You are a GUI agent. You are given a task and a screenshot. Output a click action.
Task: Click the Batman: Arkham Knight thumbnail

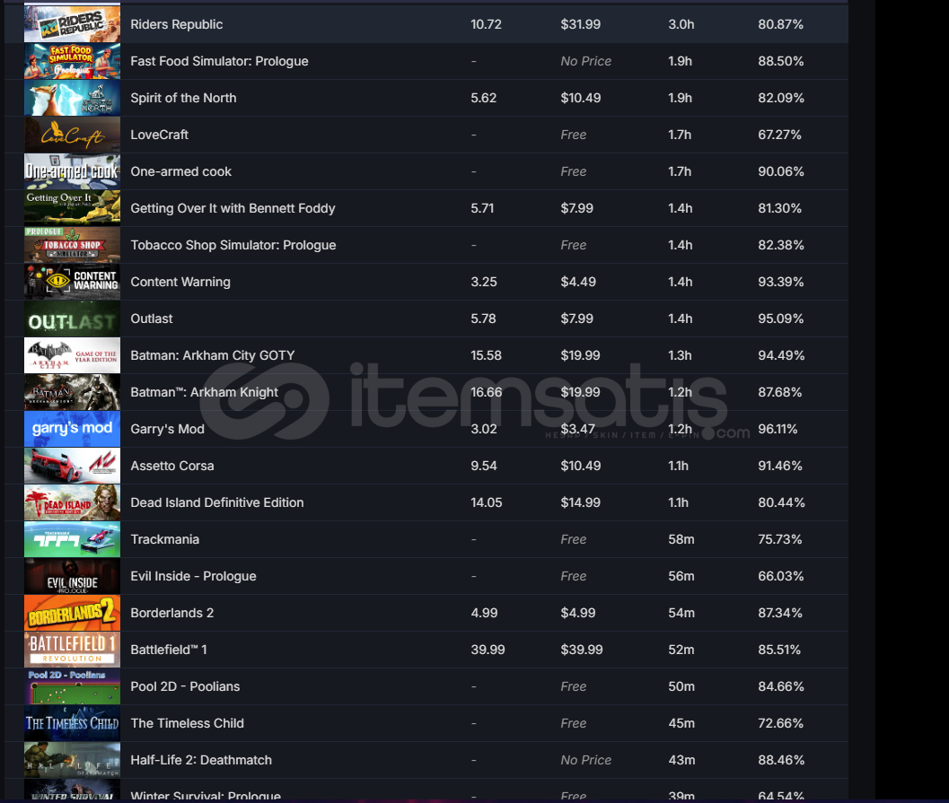[72, 392]
